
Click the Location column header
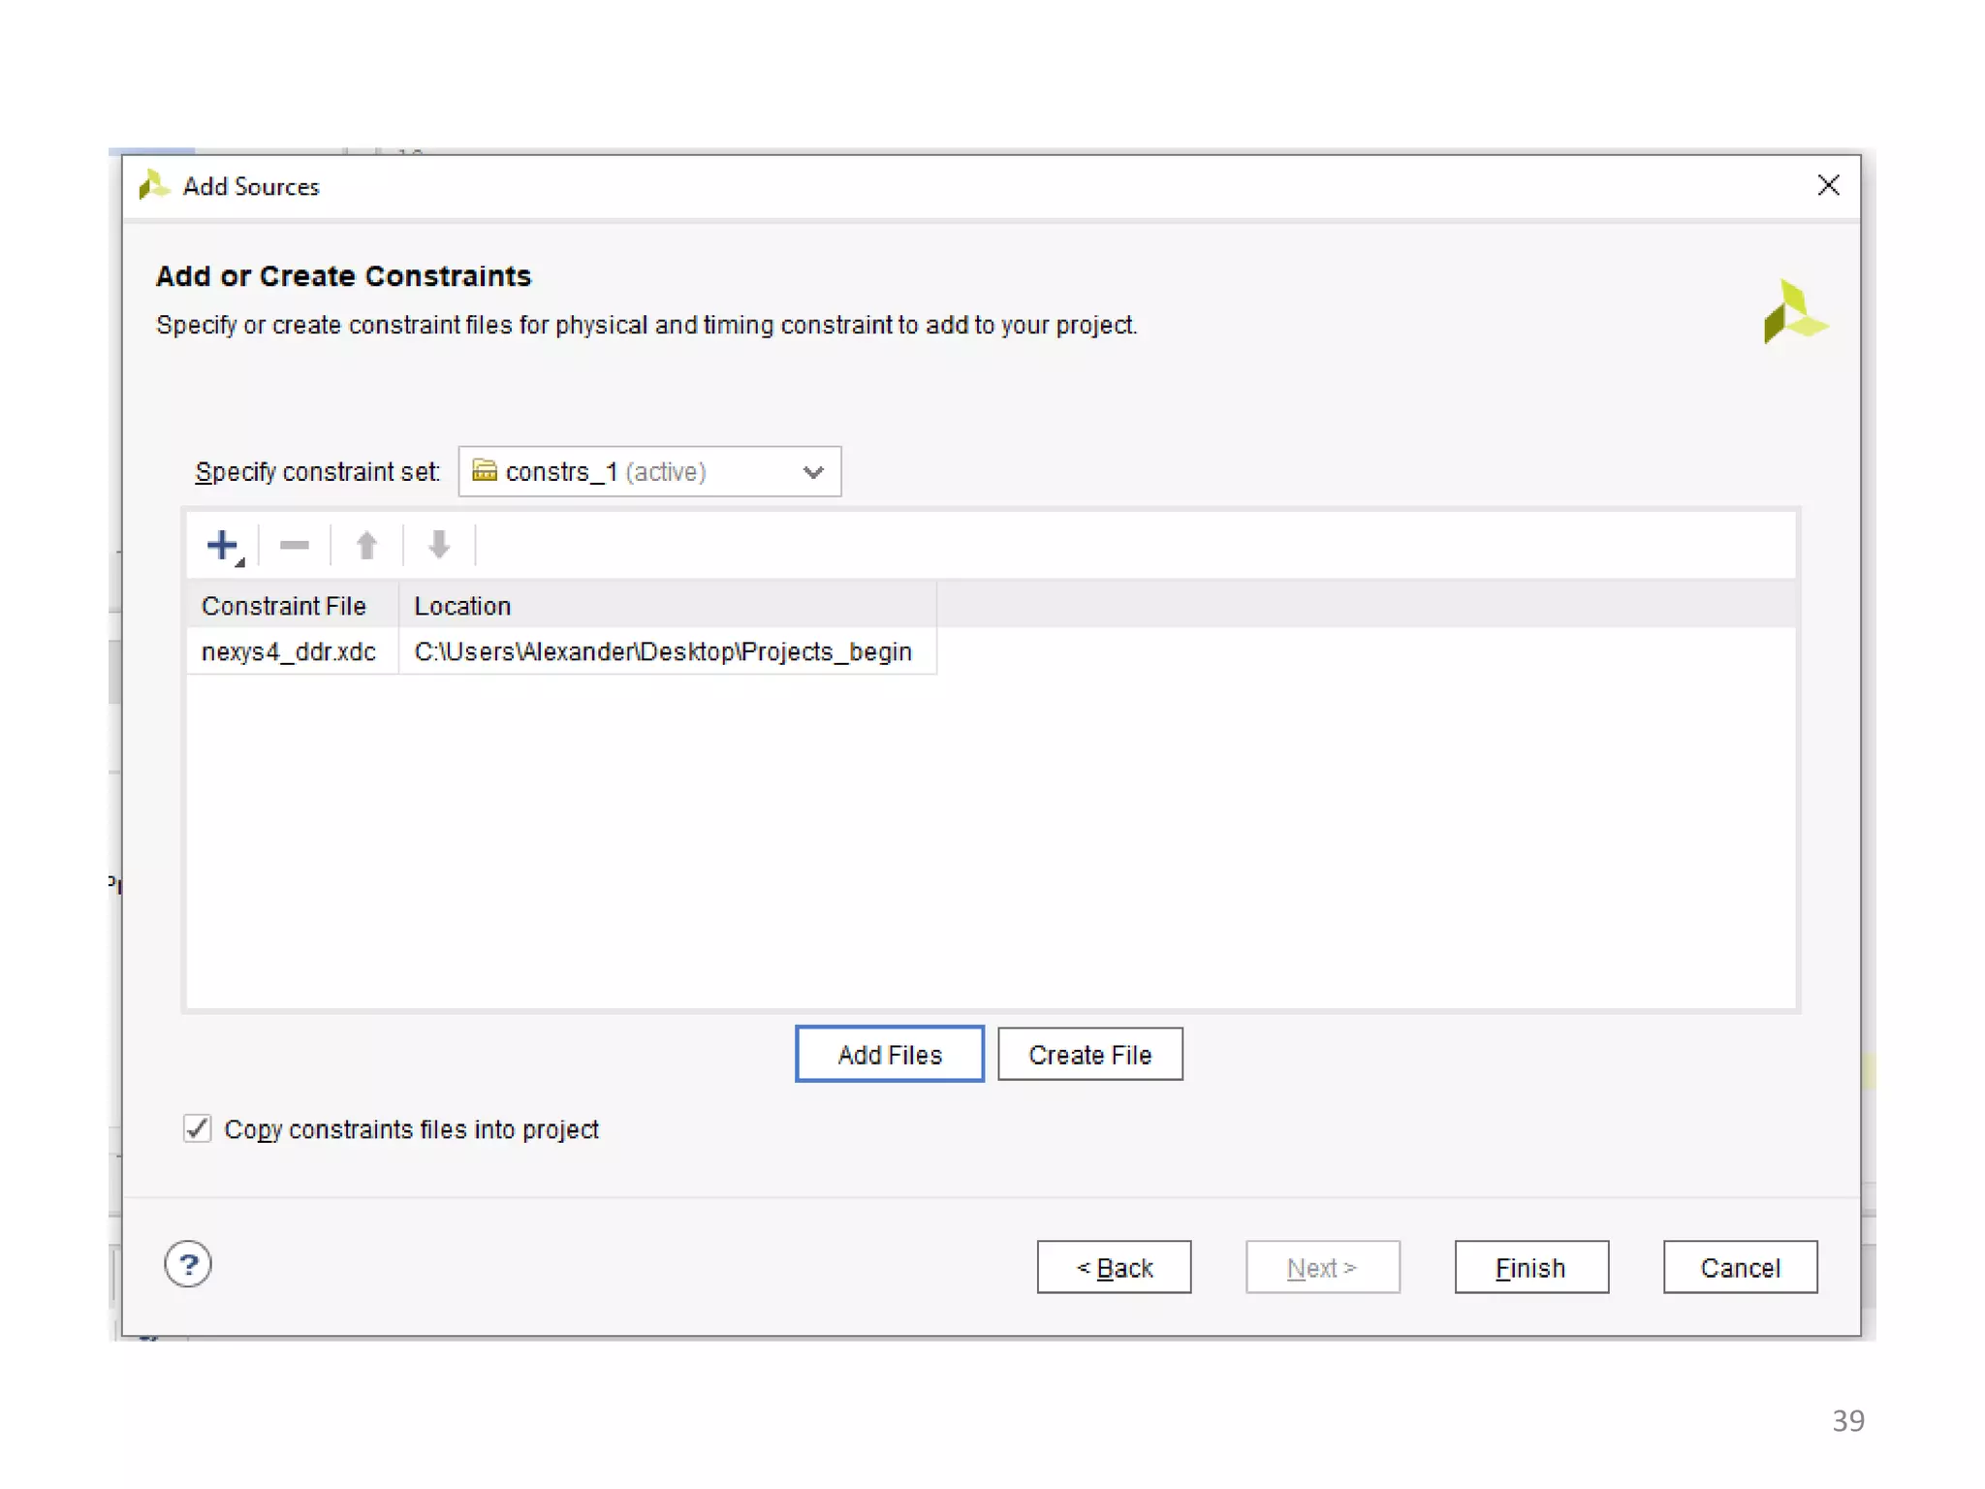tap(462, 606)
